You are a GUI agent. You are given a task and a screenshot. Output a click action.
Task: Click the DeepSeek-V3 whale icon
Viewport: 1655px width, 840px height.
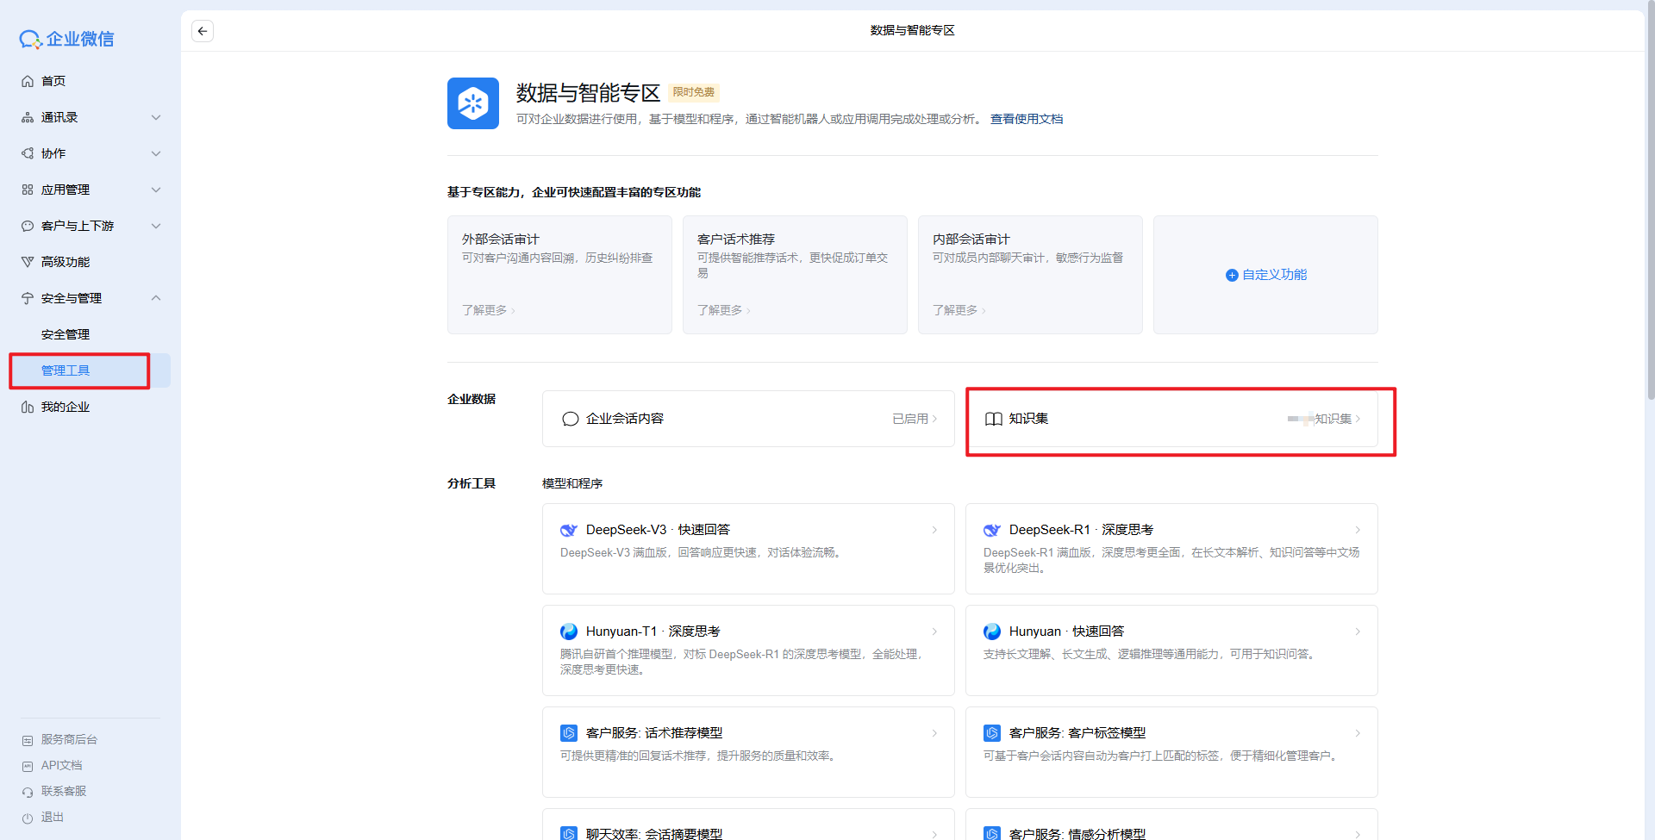tap(569, 530)
